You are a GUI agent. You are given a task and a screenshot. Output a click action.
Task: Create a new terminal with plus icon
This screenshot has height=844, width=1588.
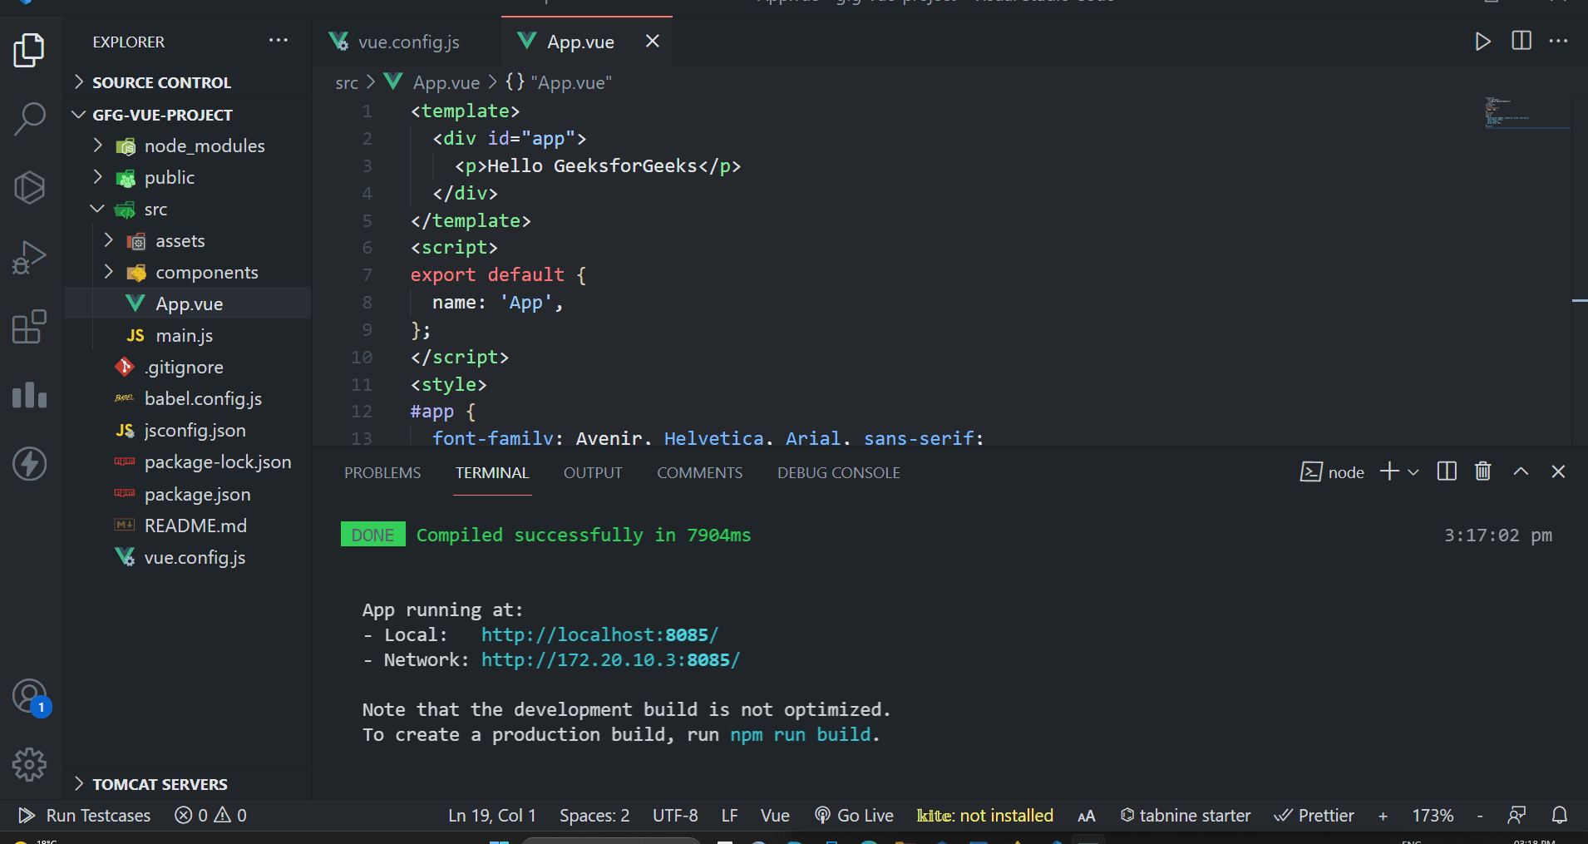(x=1389, y=471)
